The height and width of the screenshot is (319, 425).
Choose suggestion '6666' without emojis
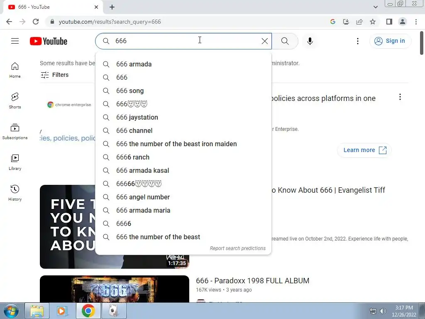[183, 223]
